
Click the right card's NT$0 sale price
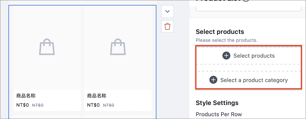(93, 105)
